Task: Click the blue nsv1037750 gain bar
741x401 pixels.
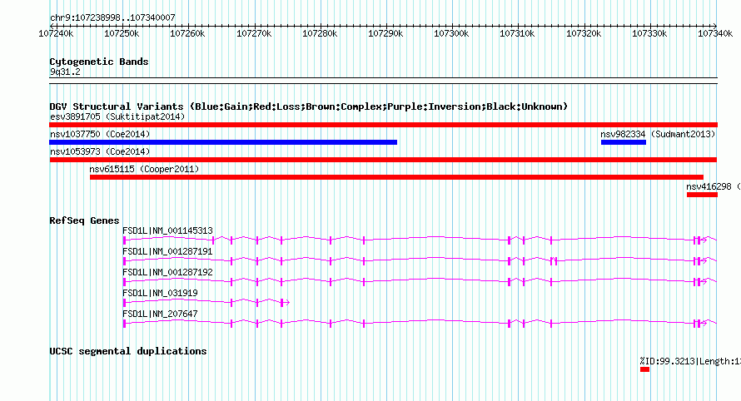Action: [x=223, y=142]
